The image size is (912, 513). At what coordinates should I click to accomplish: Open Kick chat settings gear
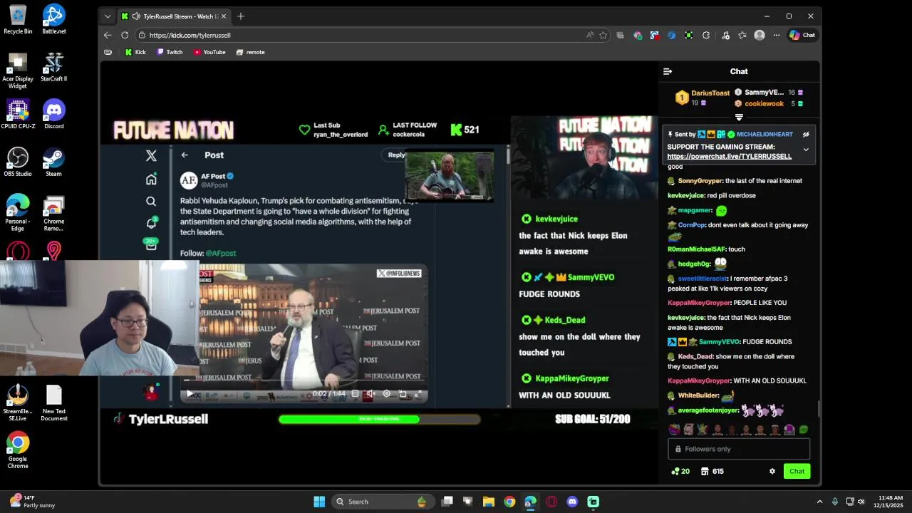coord(772,471)
